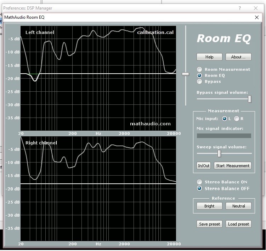Start Measurement of the room
Image resolution: width=266 pixels, height=251 pixels.
click(x=232, y=166)
